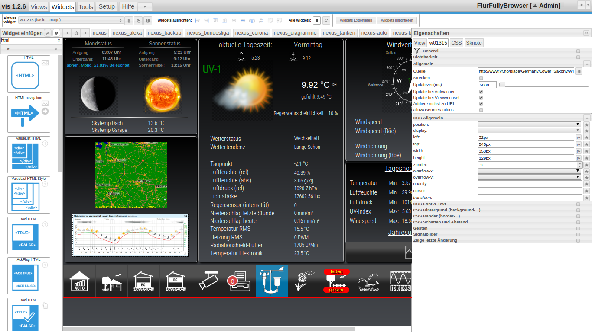Open the nexus_corona view tab
592x332 pixels.
pyautogui.click(x=252, y=33)
